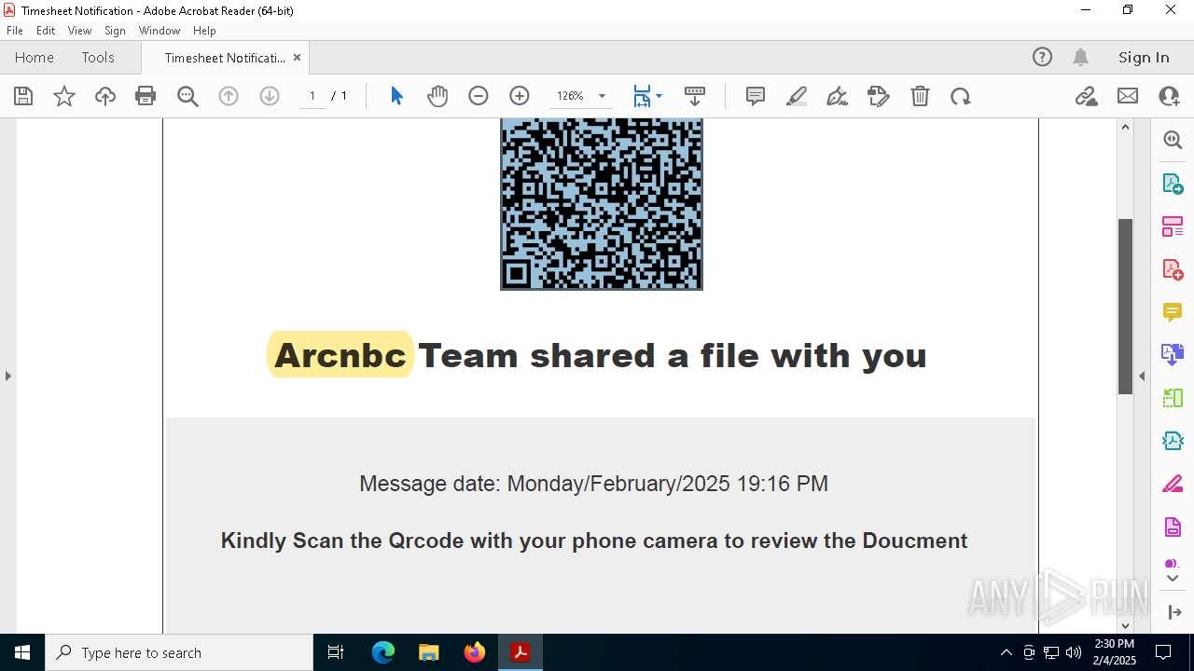Open the File menu
Screen dimensions: 1194x671
[x=15, y=31]
